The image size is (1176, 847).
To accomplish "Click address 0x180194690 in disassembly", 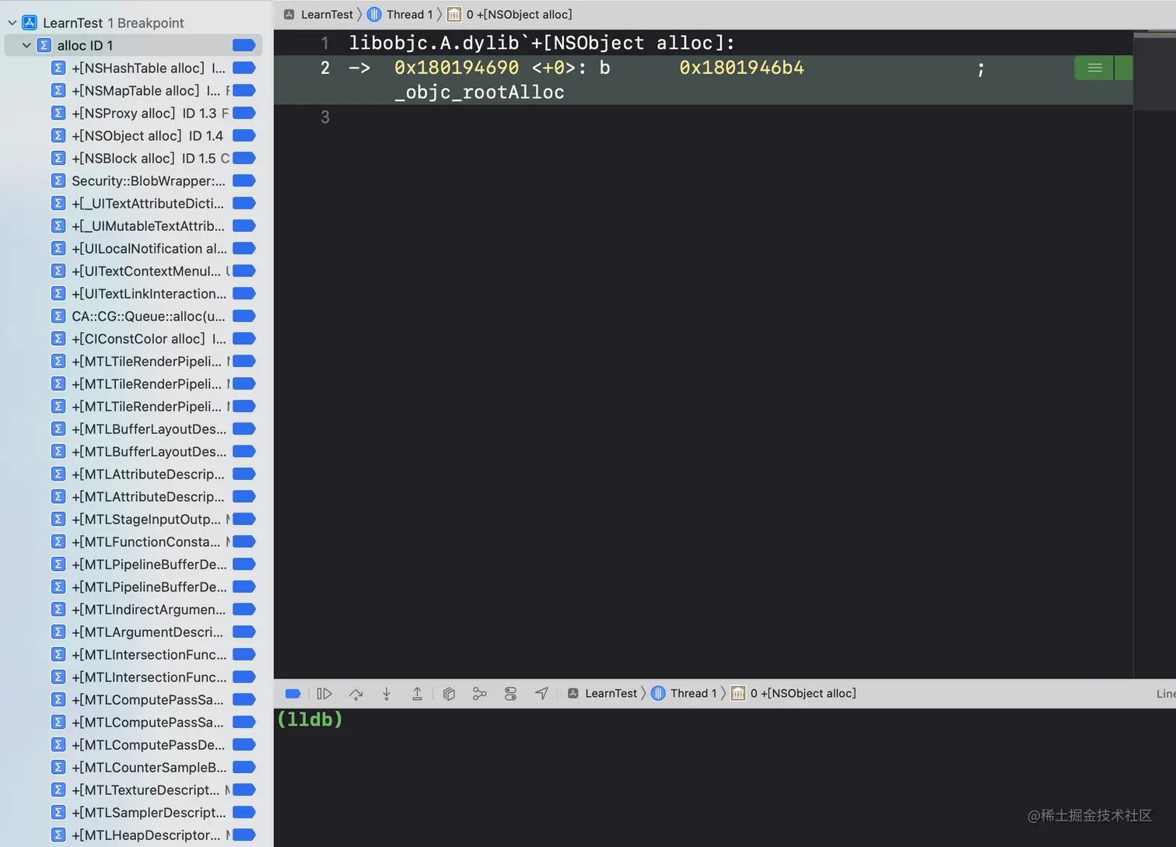I will 457,68.
